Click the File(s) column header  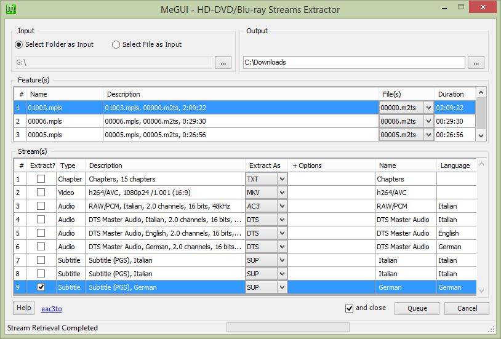tap(406, 94)
